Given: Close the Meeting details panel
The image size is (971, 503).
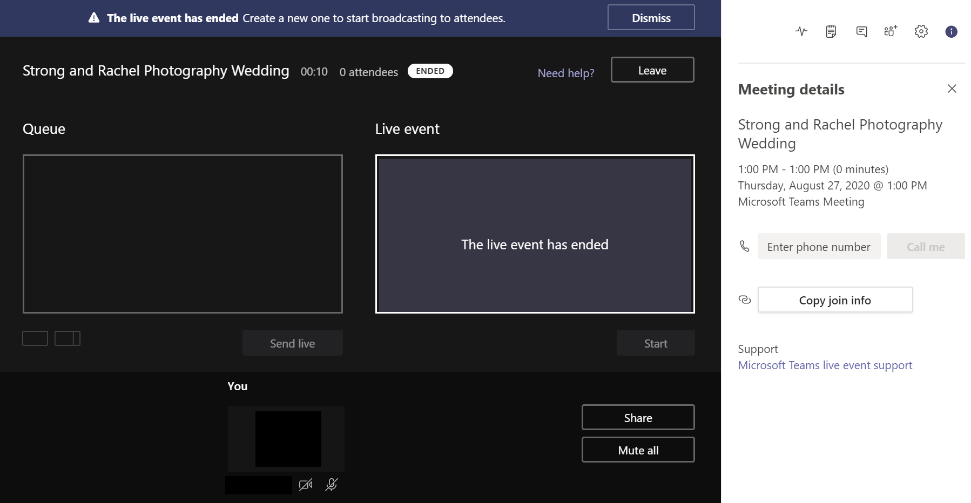Looking at the screenshot, I should click(x=952, y=89).
